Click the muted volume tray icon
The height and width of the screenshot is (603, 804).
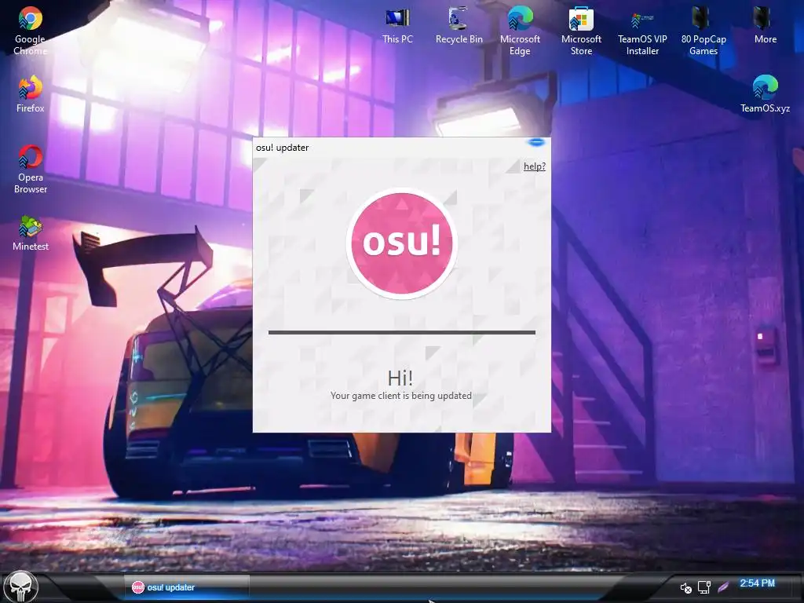(685, 587)
